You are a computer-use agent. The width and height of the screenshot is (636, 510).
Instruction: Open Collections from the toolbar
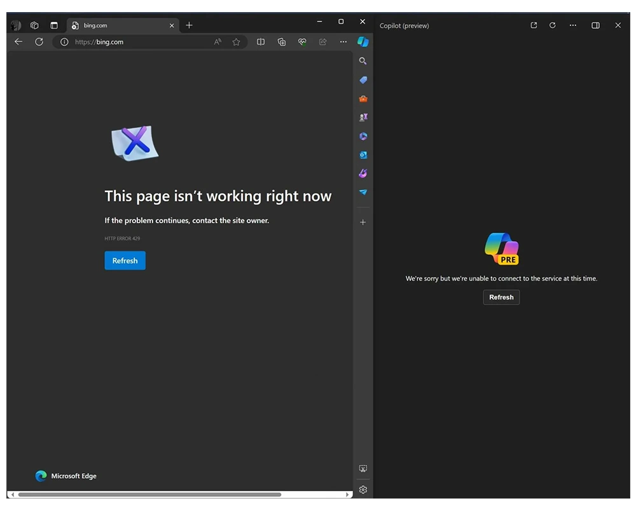[x=282, y=42]
